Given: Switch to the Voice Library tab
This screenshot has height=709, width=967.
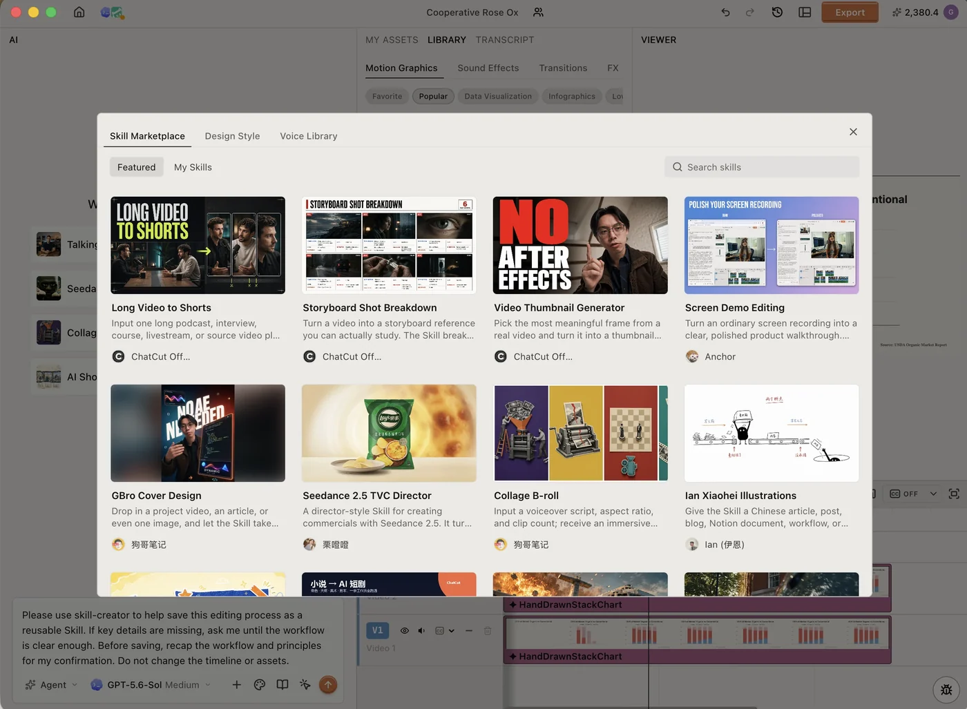Looking at the screenshot, I should [309, 136].
